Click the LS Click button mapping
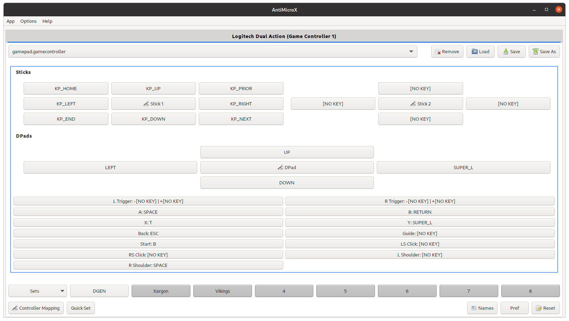The height and width of the screenshot is (321, 569). pyautogui.click(x=420, y=244)
